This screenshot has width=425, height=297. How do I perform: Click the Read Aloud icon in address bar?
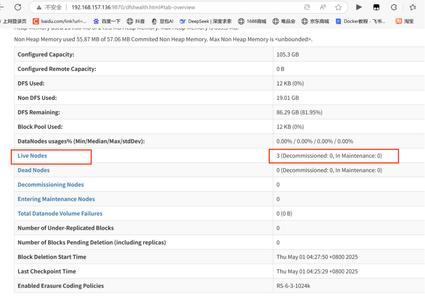click(322, 7)
